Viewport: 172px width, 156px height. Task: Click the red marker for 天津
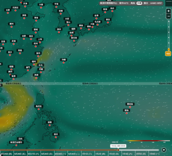(x=25, y=7)
